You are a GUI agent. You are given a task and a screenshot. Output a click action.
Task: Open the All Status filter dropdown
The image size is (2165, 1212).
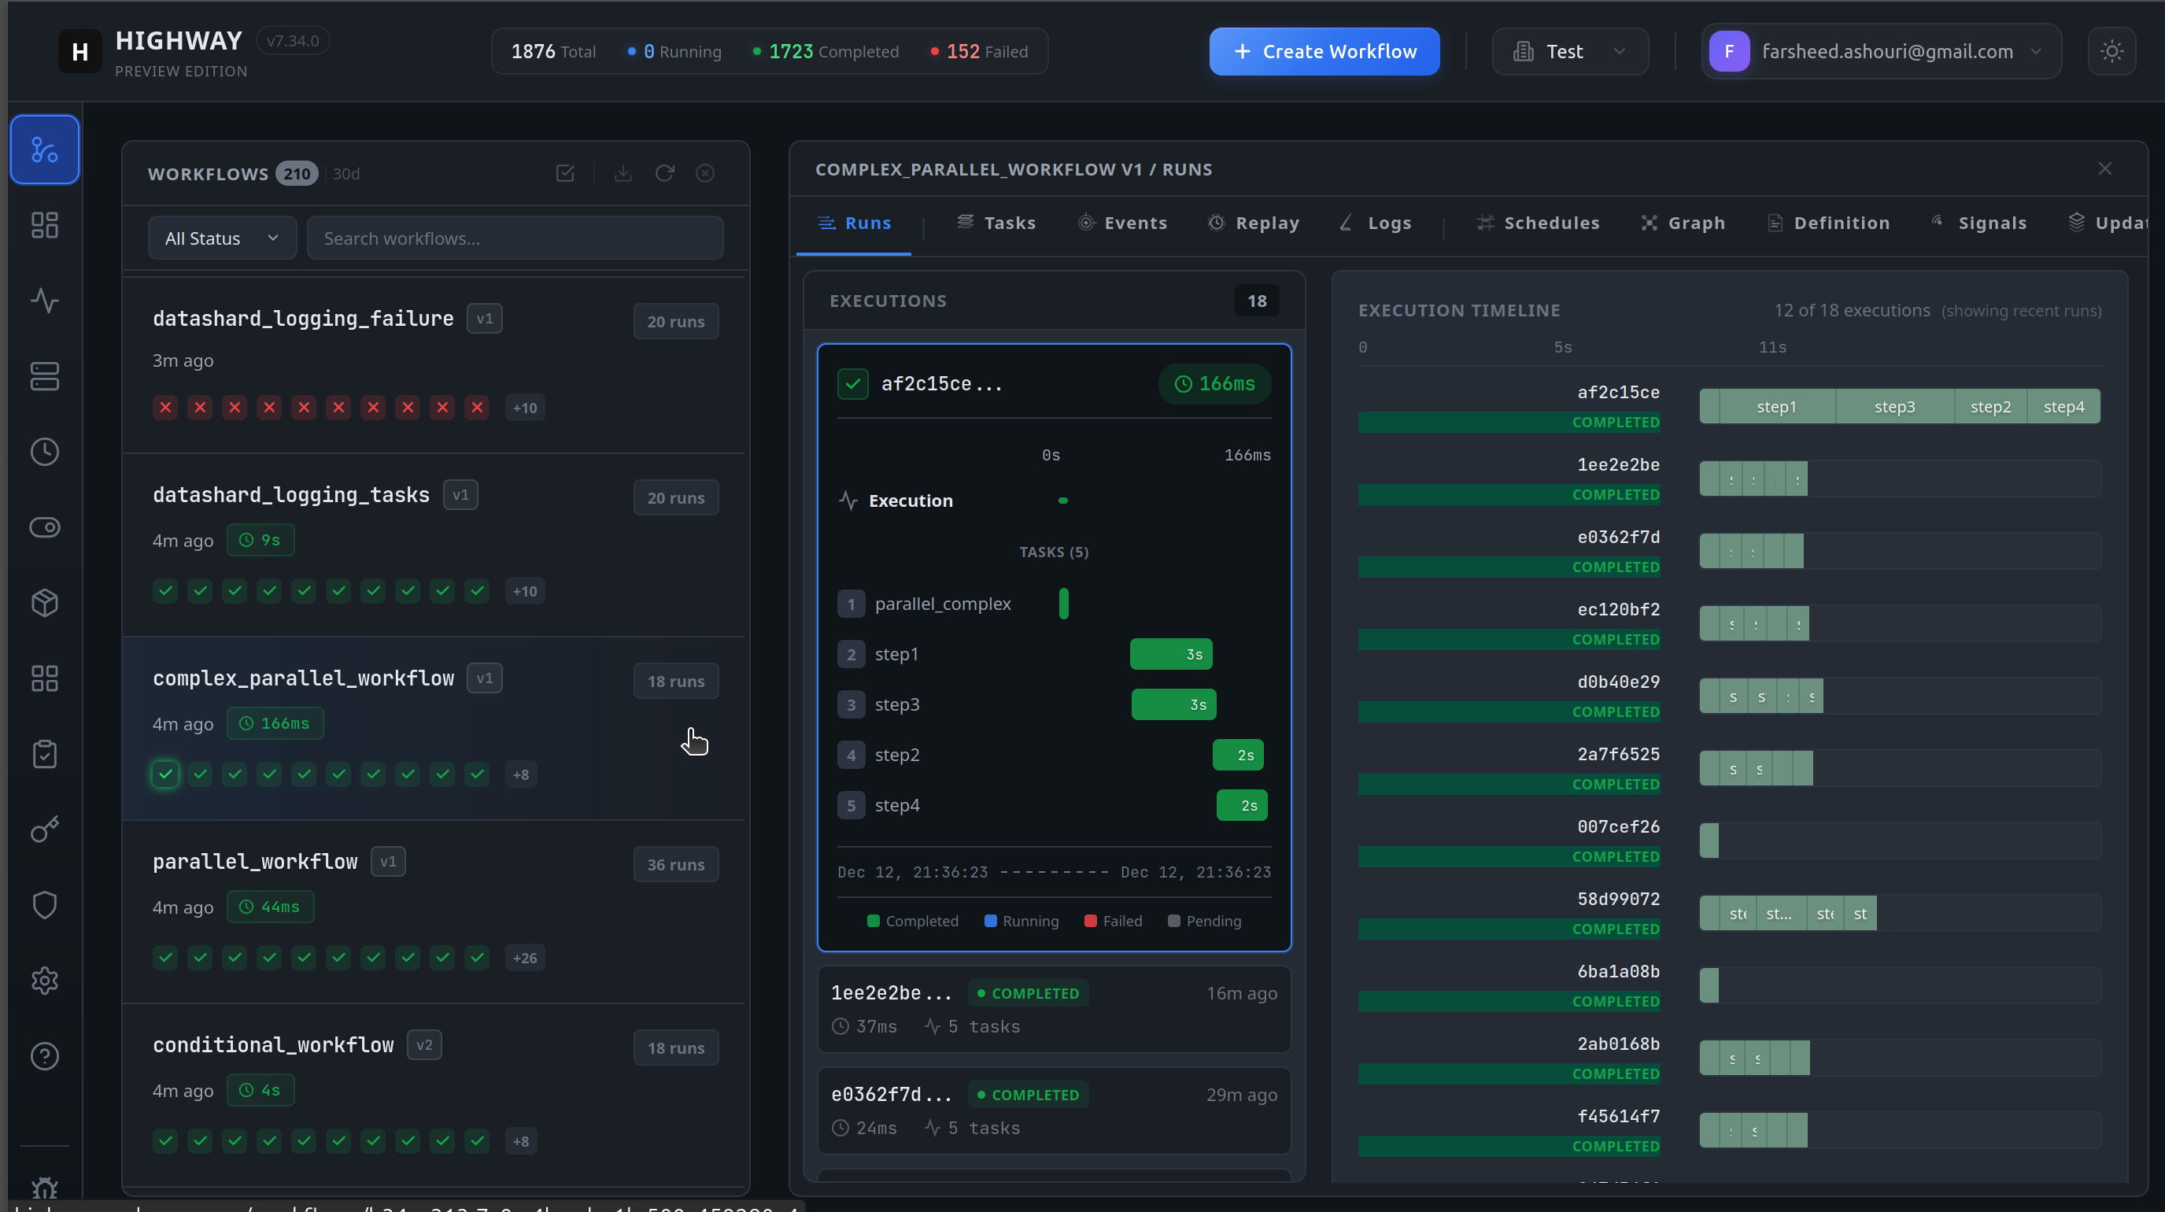click(221, 238)
